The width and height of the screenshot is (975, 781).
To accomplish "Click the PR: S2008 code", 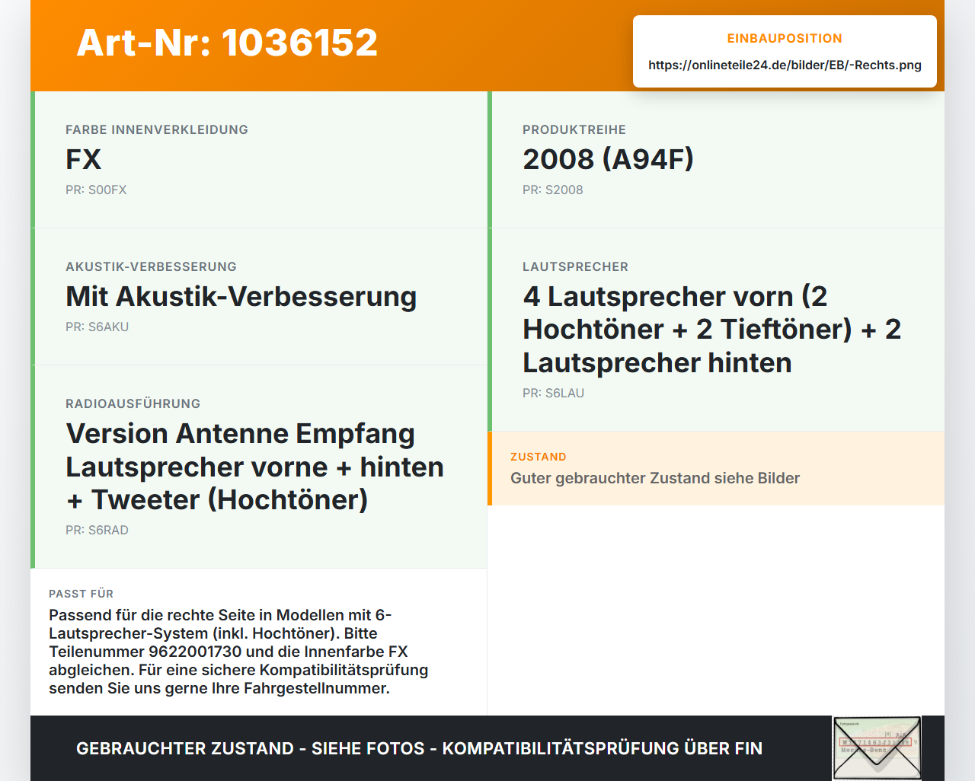I will (x=553, y=190).
